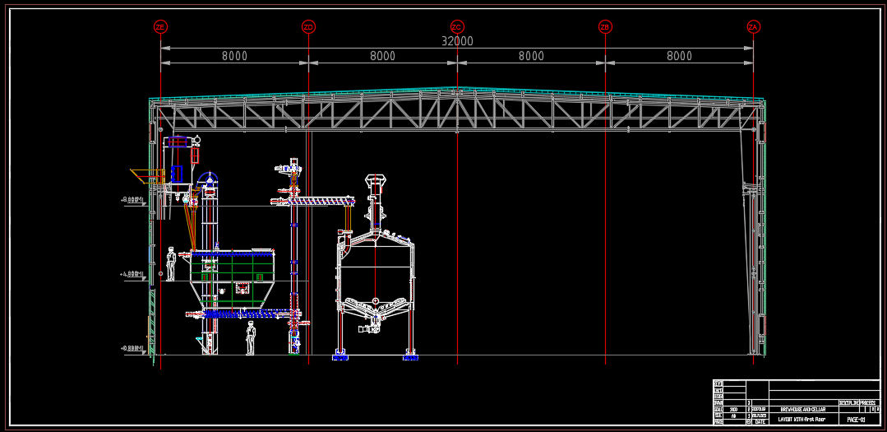887x432 pixels.
Task: Select the ZA grid axis bubble
Action: tap(753, 26)
